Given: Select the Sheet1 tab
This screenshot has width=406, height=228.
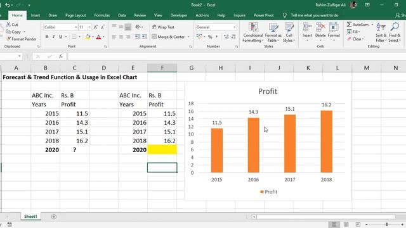Looking at the screenshot, I should point(31,217).
